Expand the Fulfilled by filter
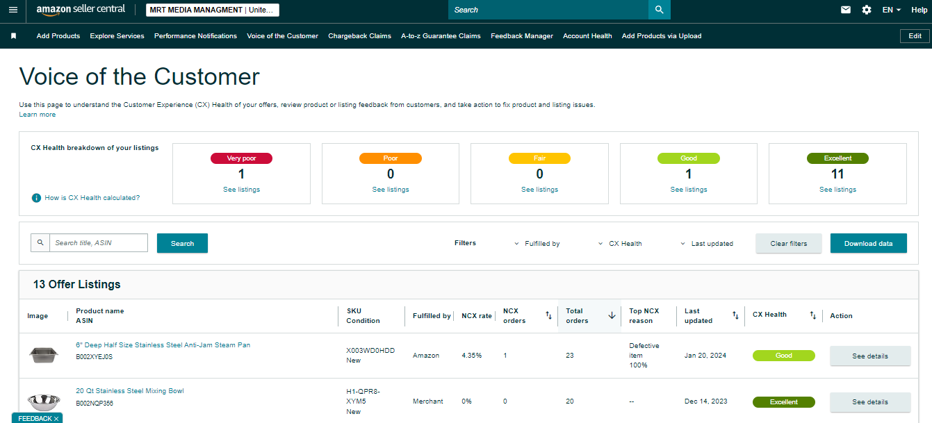 point(537,244)
